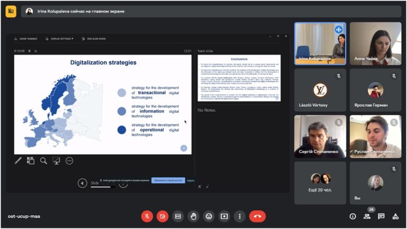Viewport: 407px width, 229px height.
Task: Click the mic icon on Руслан Степаненко's tile
Action: [394, 122]
